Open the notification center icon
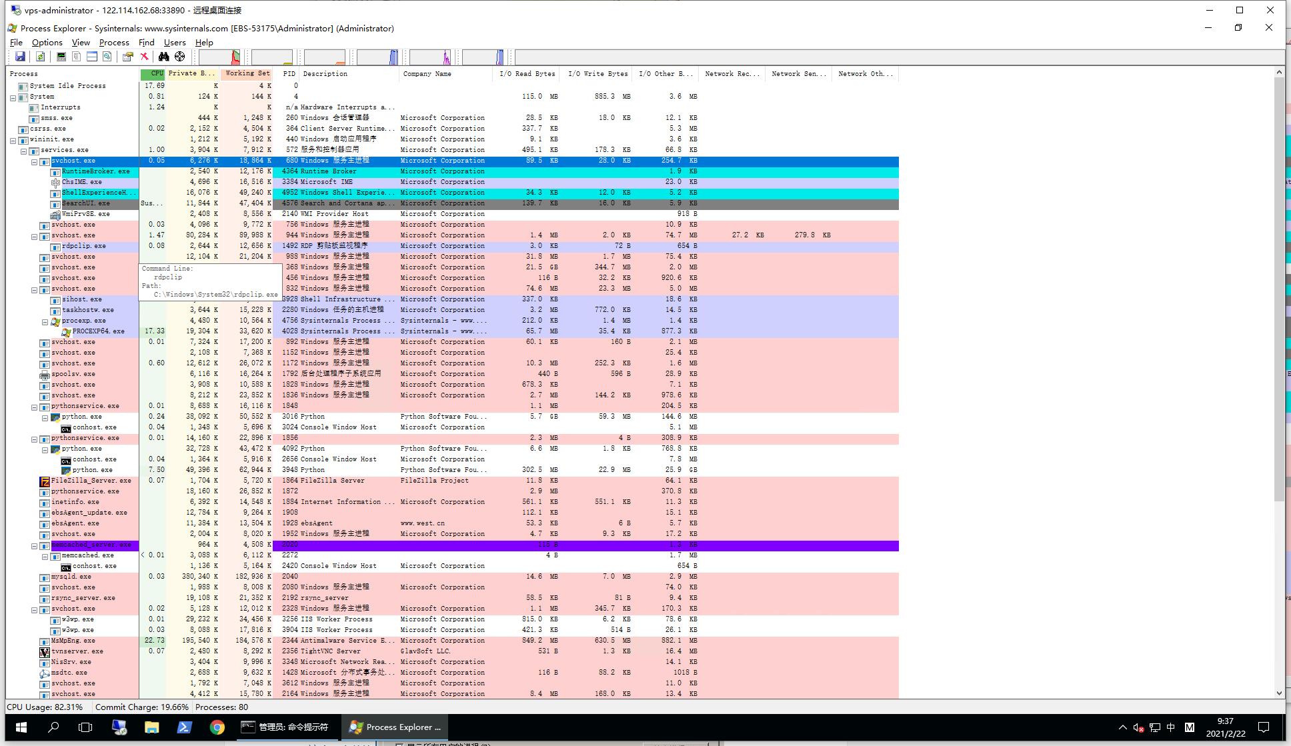The width and height of the screenshot is (1291, 746). [x=1263, y=727]
